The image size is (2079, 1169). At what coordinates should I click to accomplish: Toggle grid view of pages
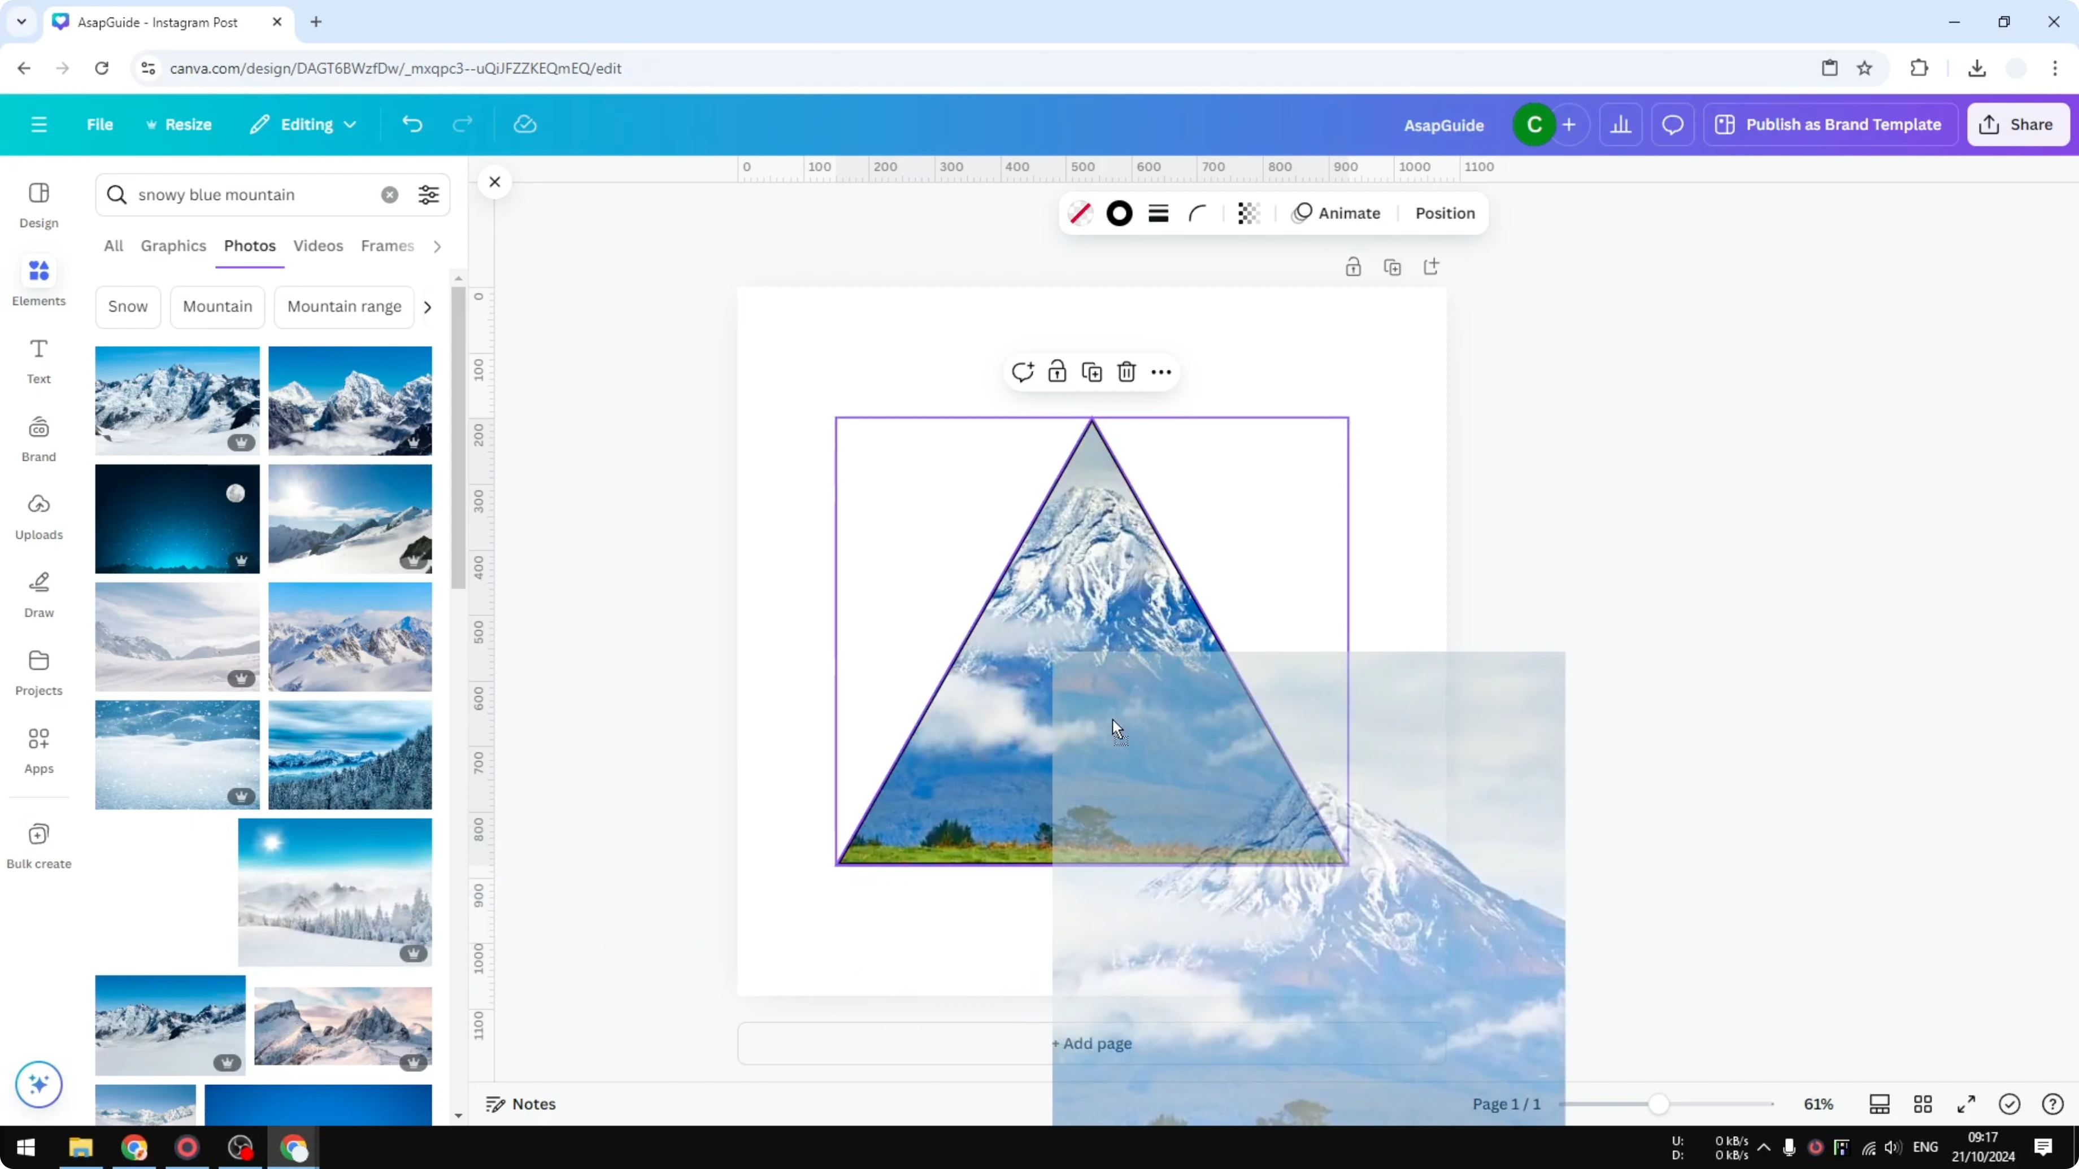(1923, 1103)
